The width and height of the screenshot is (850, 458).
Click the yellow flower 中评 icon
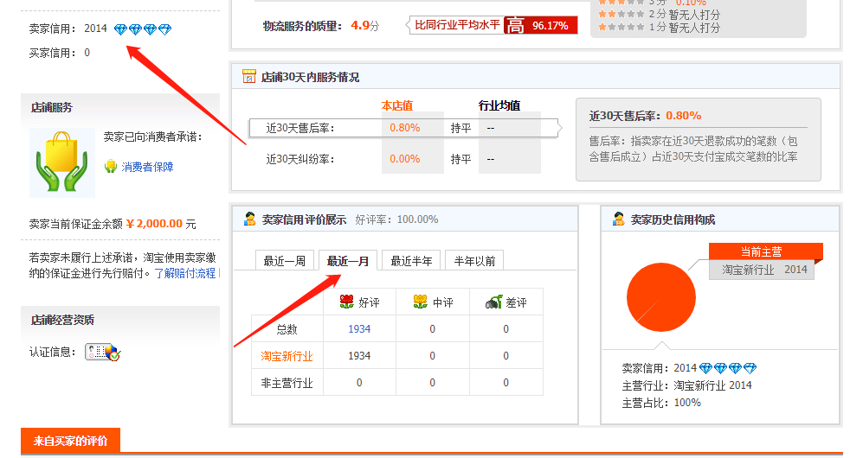[420, 302]
